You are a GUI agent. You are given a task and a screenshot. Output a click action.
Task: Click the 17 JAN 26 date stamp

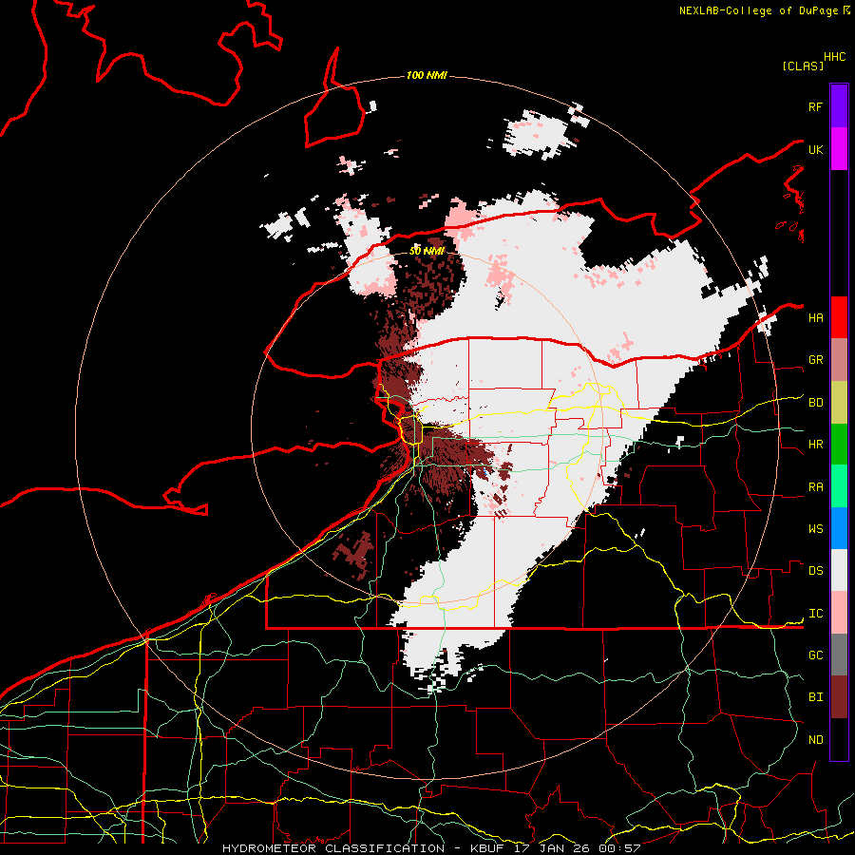coord(555,848)
